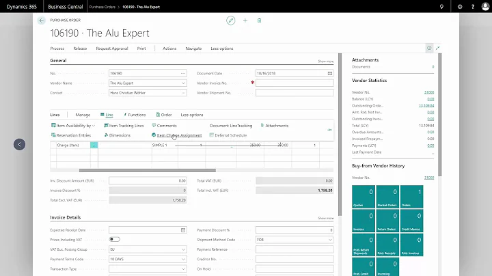The height and width of the screenshot is (276, 492).
Task: Expand Payment Terms Code dropdown
Action: pos(183,260)
